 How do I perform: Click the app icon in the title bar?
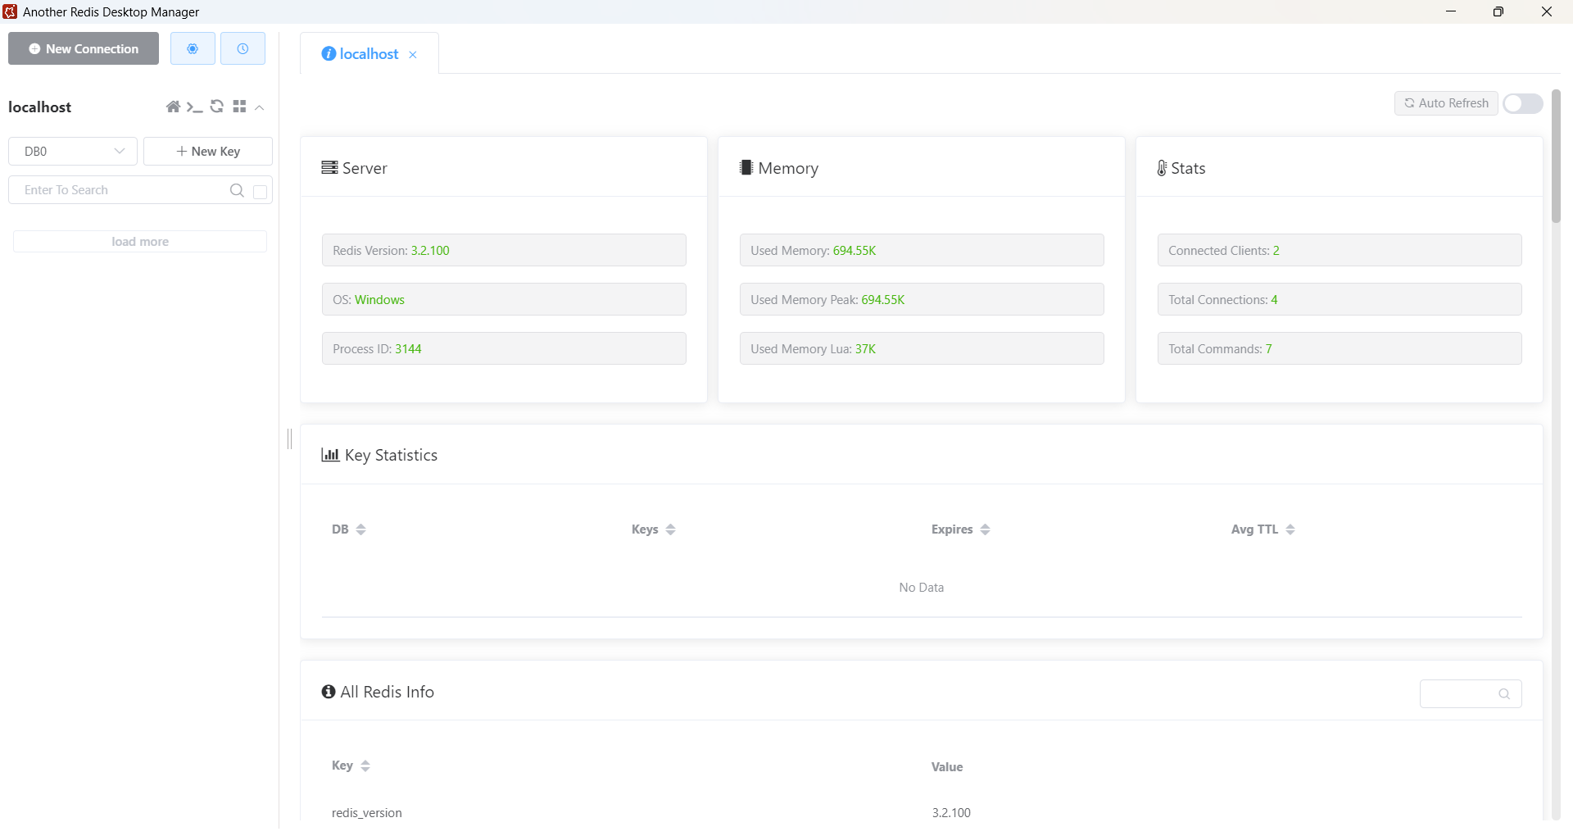[11, 11]
